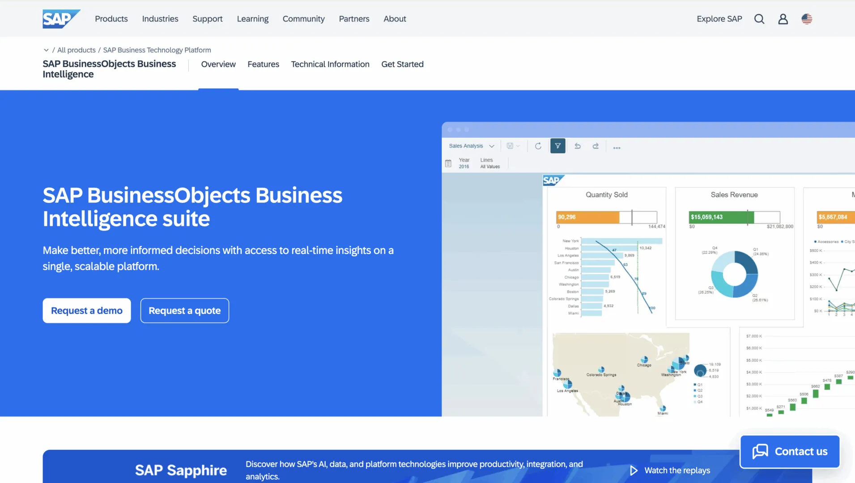Expand the breadcrumb chevron before All products
Image resolution: width=855 pixels, height=483 pixels.
[46, 50]
